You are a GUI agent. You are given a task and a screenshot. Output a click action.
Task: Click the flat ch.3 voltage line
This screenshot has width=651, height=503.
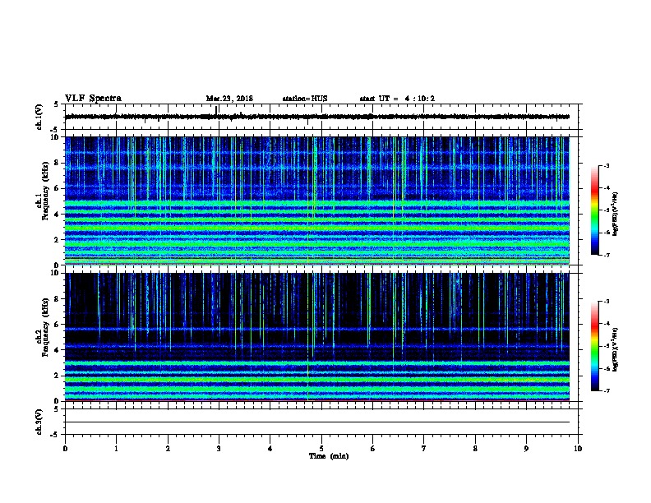point(317,422)
